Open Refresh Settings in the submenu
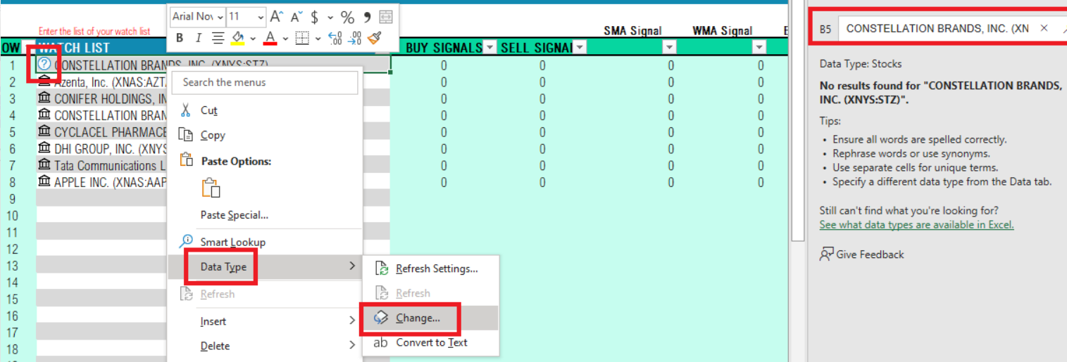1067x362 pixels. click(431, 269)
